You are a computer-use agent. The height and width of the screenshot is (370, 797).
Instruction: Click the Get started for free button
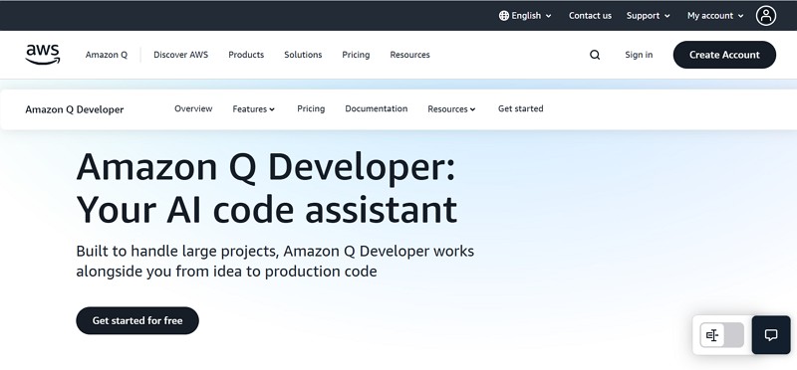(137, 321)
